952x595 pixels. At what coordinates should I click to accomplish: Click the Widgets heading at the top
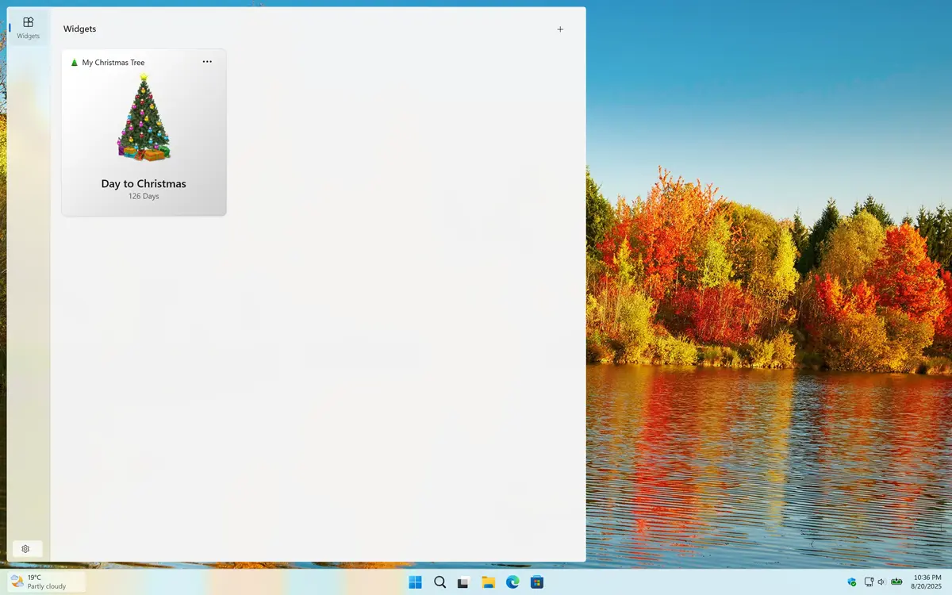tap(79, 29)
